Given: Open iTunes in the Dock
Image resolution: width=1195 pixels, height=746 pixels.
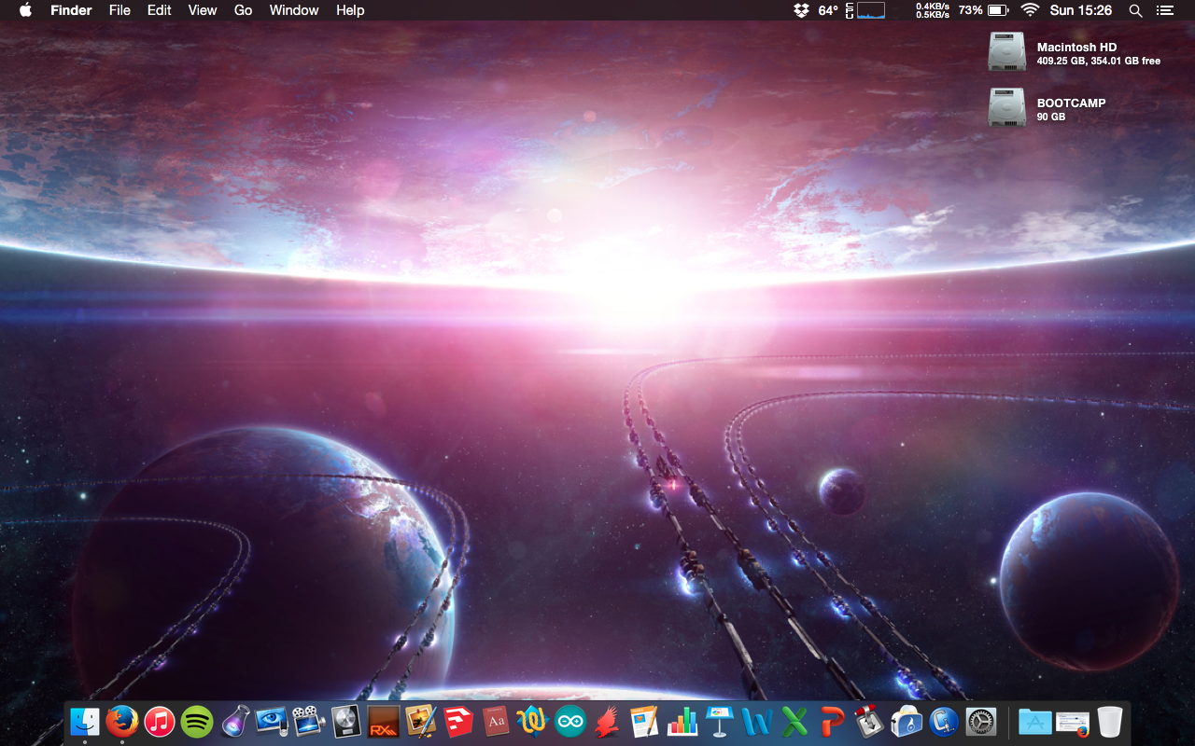Looking at the screenshot, I should pos(160,721).
